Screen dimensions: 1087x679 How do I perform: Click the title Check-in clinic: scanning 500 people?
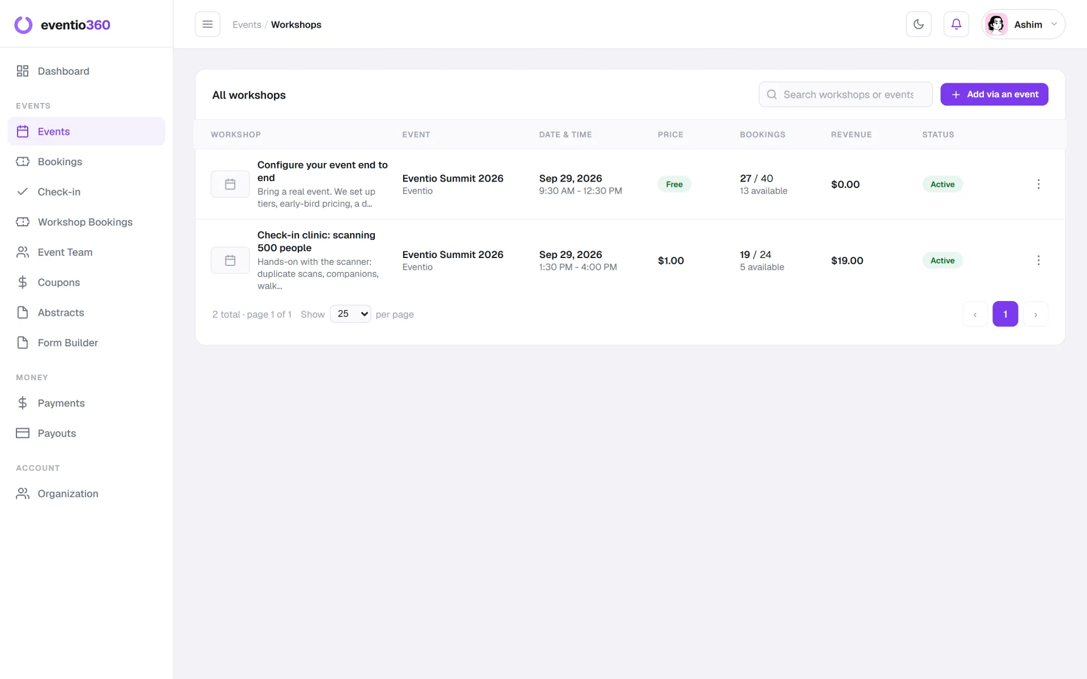tap(316, 241)
